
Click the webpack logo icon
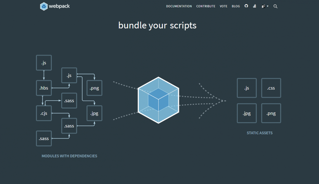click(x=44, y=6)
